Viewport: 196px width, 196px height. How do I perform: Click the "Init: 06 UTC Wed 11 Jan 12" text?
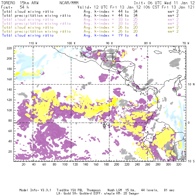[x=164, y=3]
